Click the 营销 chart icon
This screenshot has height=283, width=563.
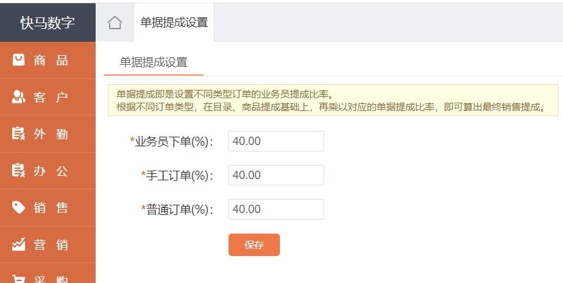point(19,244)
